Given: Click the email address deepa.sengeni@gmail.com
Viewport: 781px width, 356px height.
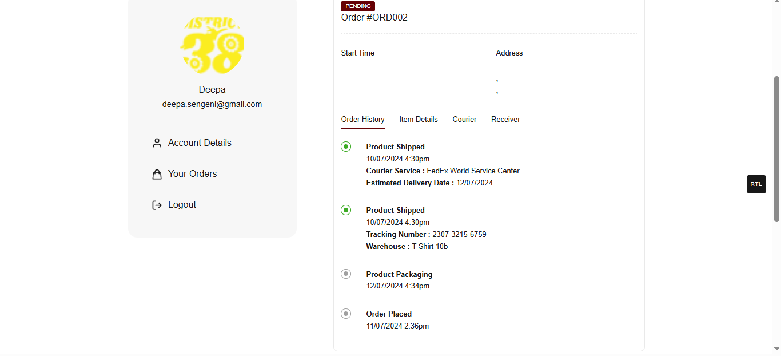Looking at the screenshot, I should point(212,104).
